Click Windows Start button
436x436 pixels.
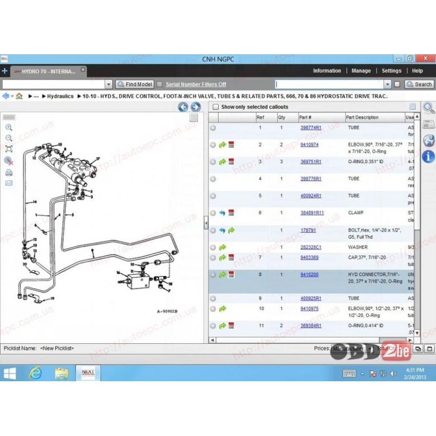10,373
